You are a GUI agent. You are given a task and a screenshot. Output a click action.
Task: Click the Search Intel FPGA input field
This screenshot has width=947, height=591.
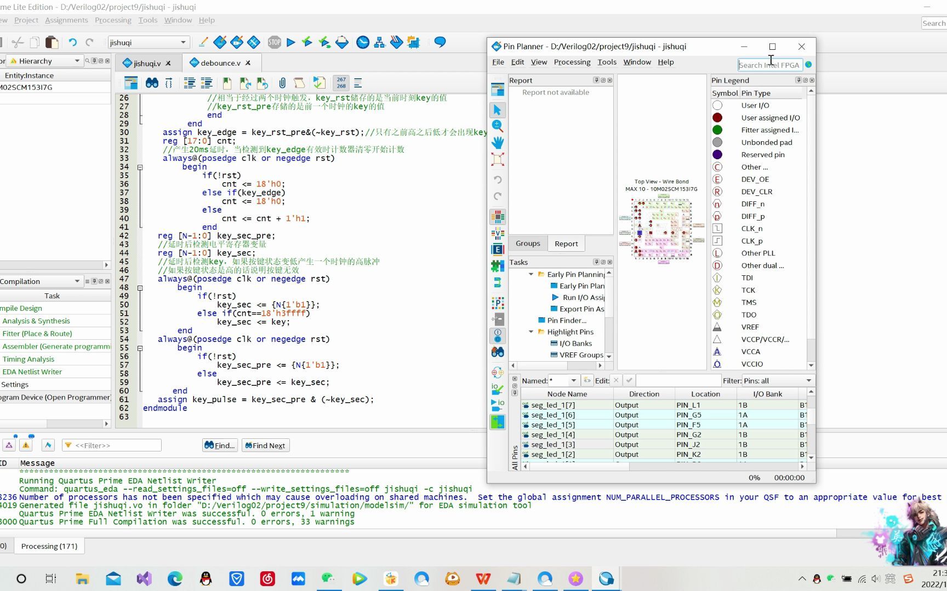(x=769, y=65)
